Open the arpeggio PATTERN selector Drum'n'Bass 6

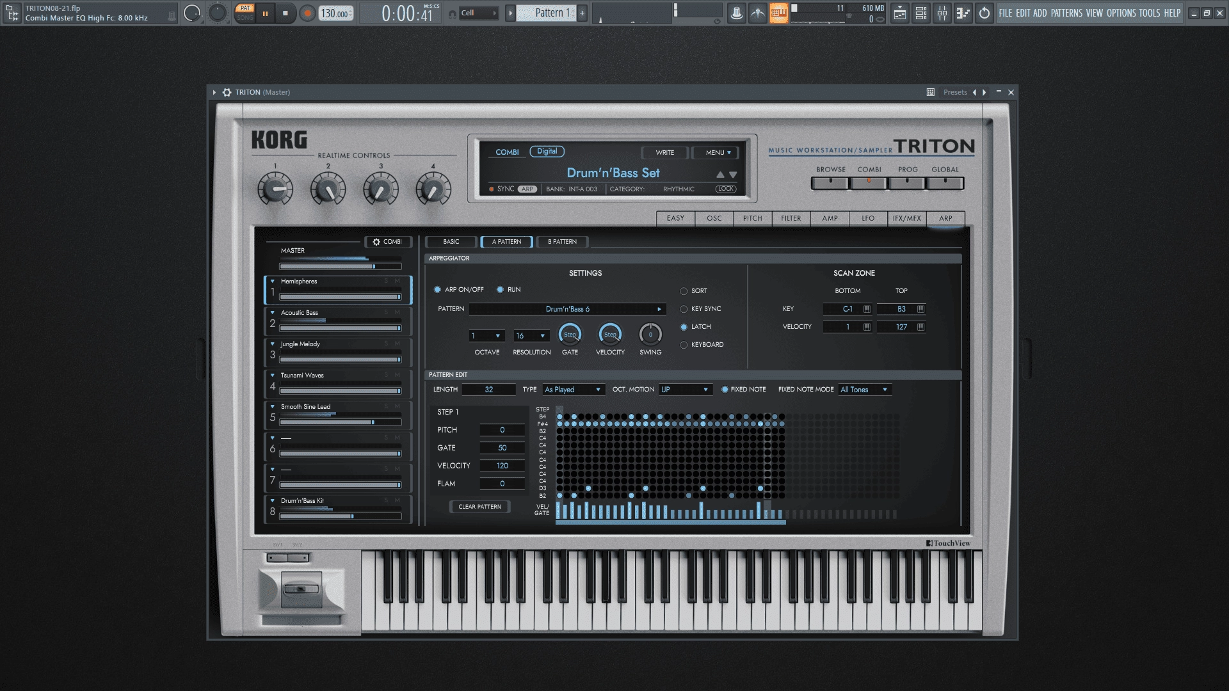(x=567, y=309)
